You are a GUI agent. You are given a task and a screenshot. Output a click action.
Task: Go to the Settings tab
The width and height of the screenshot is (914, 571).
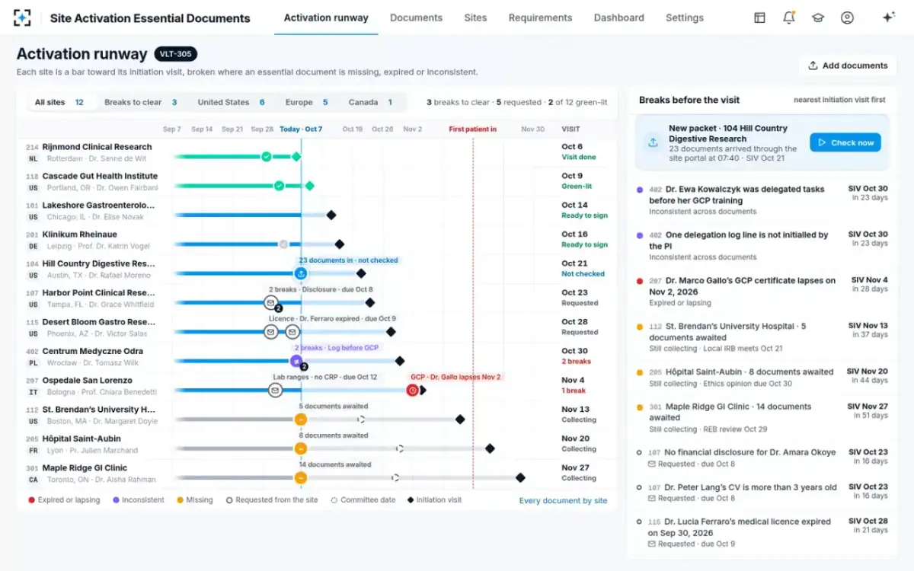685,18
